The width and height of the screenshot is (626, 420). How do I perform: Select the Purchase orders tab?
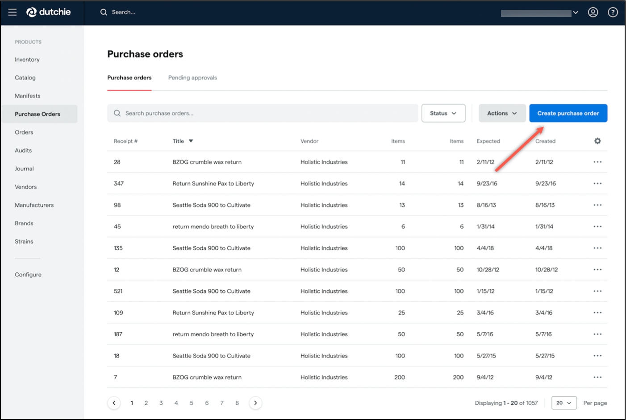click(129, 78)
